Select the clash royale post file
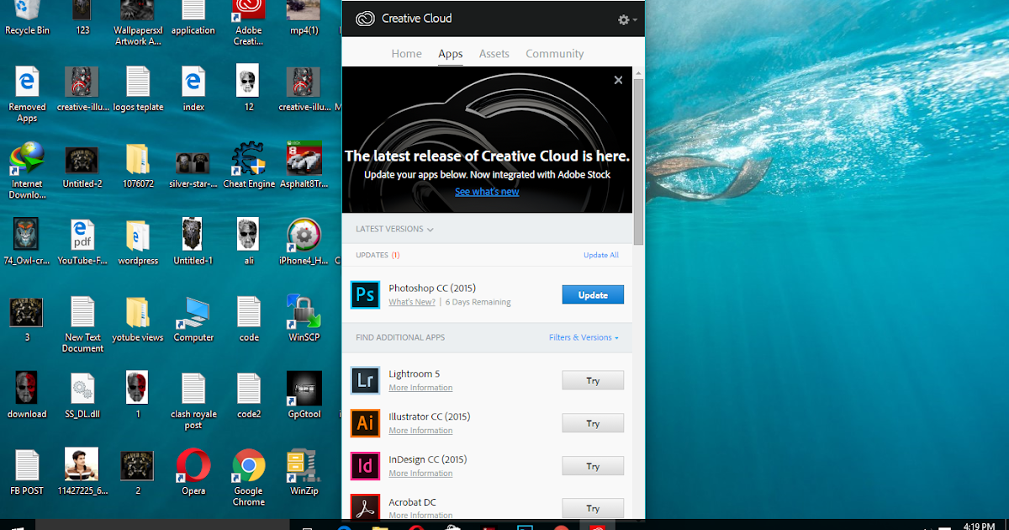Viewport: 1009px width, 530px height. click(x=193, y=401)
